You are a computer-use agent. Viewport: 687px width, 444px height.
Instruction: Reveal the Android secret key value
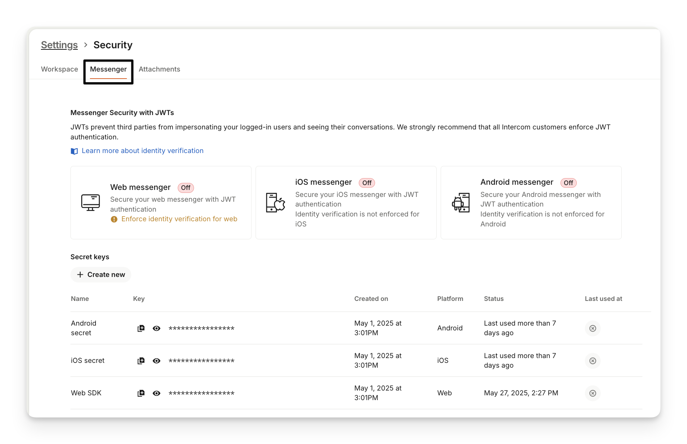click(x=156, y=328)
